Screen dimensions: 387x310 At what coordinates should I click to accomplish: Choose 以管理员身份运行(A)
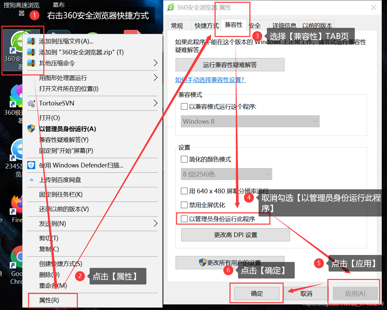(x=92, y=129)
